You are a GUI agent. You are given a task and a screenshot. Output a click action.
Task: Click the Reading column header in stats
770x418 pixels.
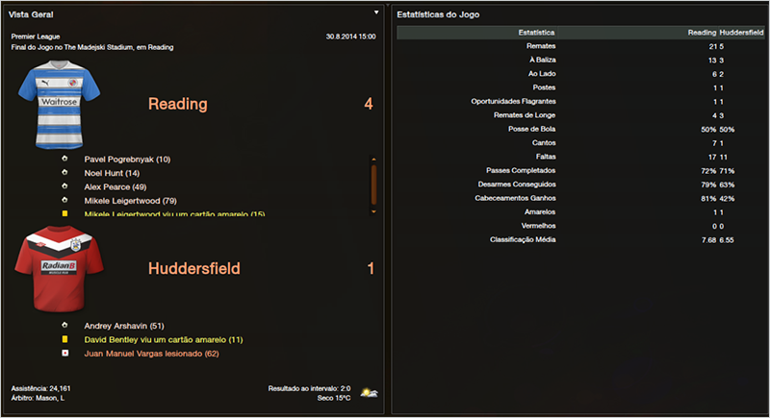(701, 33)
